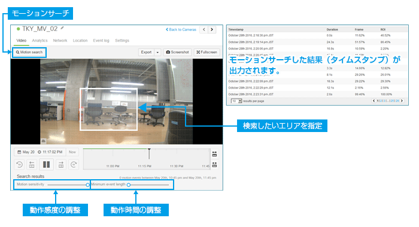
Task: Go to next results page arrow
Action: tap(402, 101)
